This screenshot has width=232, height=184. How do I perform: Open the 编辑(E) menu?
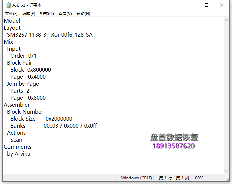(29, 14)
